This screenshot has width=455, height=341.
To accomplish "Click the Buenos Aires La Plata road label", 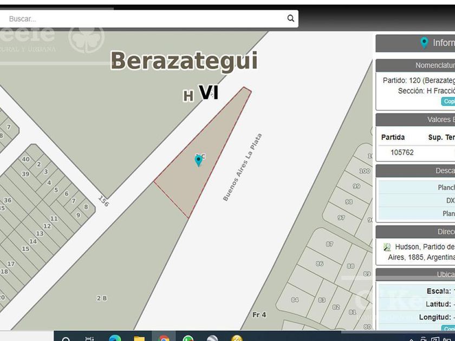I will [x=242, y=167].
